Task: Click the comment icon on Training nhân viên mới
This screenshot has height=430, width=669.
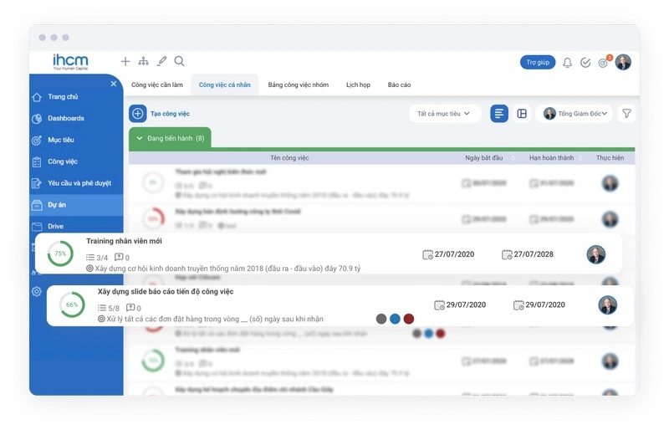Action: pyautogui.click(x=119, y=257)
